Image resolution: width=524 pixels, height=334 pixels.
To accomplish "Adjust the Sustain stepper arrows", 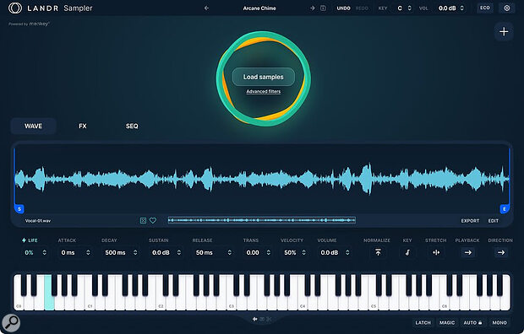I will [x=179, y=252].
